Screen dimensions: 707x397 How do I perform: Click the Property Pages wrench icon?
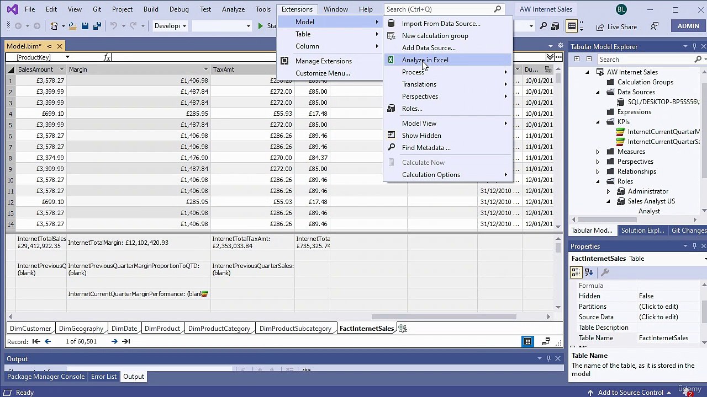point(605,272)
